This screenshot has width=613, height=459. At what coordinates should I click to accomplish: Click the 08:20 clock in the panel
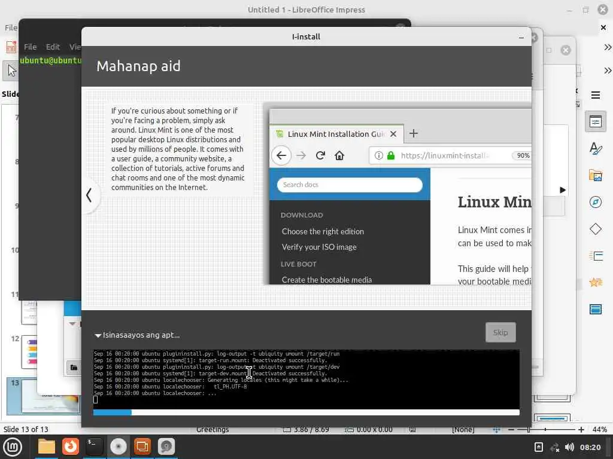590,447
